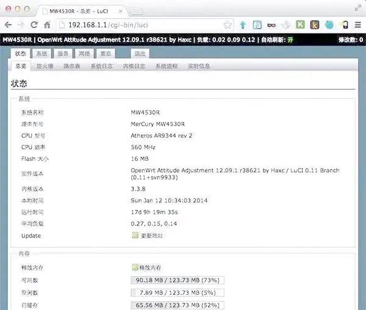366x310 pixels.
Task: Bookmark the page with the star icon
Action: (x=228, y=25)
